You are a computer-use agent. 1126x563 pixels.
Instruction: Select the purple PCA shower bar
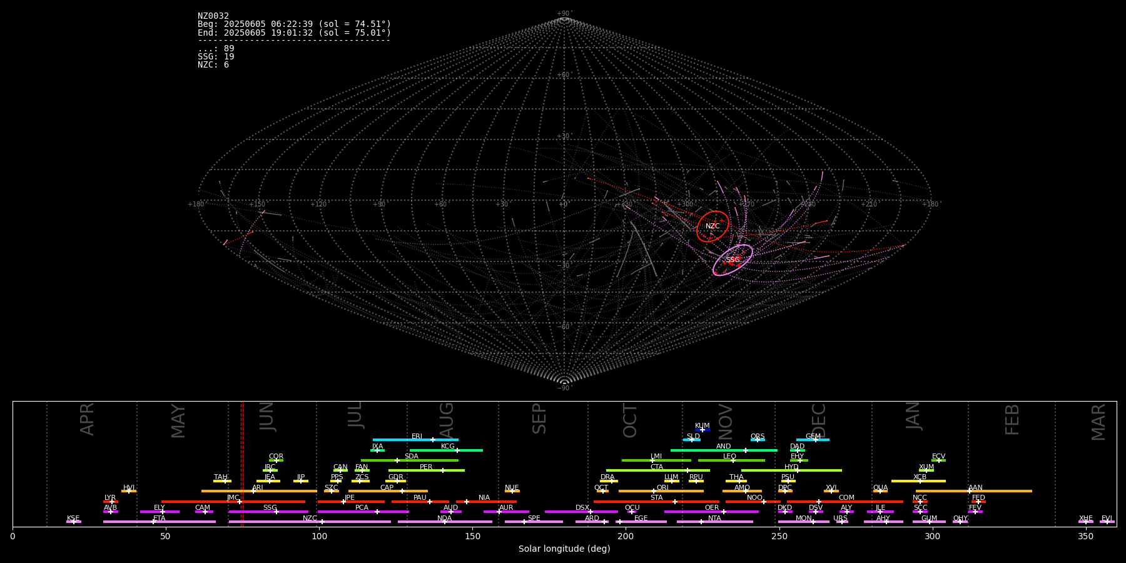(363, 512)
